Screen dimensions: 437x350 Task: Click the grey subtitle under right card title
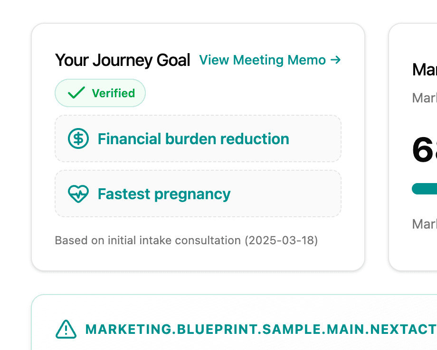point(424,98)
